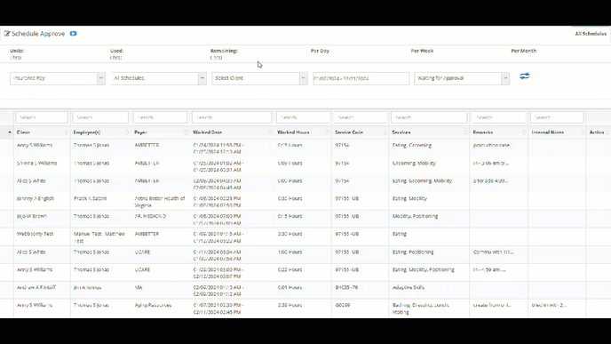Click the sort triangle left of Client header
The height and width of the screenshot is (344, 611).
(x=10, y=132)
